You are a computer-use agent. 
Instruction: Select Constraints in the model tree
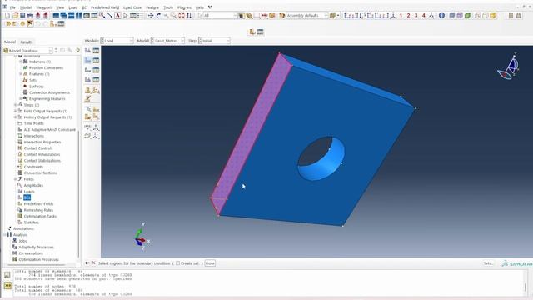33,167
